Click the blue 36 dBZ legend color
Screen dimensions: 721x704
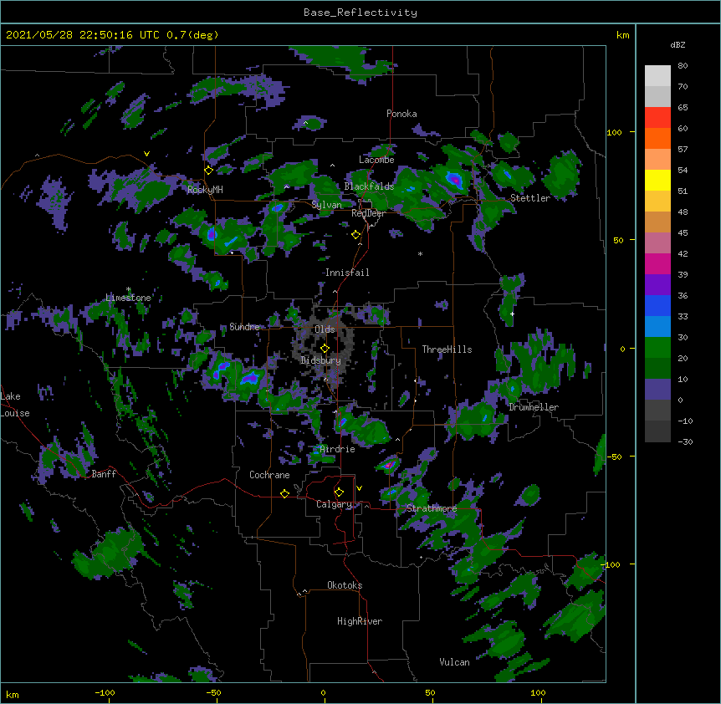(657, 305)
